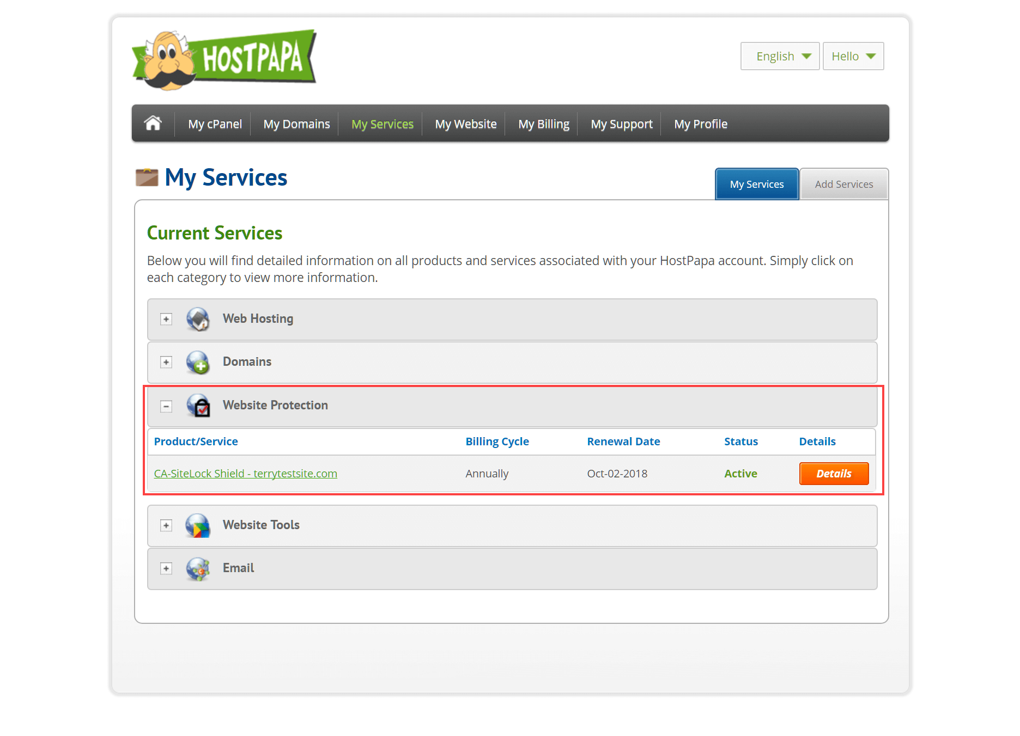1020x736 pixels.
Task: Open My cPanel menu
Action: click(215, 124)
